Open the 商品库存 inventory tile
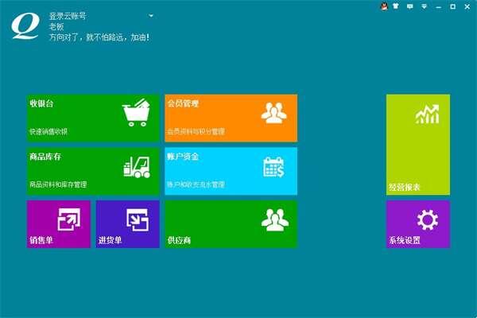The height and width of the screenshot is (318, 477). (x=93, y=171)
